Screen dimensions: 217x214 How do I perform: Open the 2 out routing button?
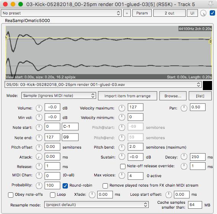pyautogui.click(x=169, y=13)
